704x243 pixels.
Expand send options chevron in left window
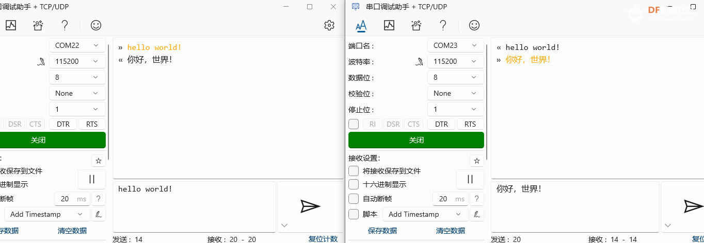(284, 225)
